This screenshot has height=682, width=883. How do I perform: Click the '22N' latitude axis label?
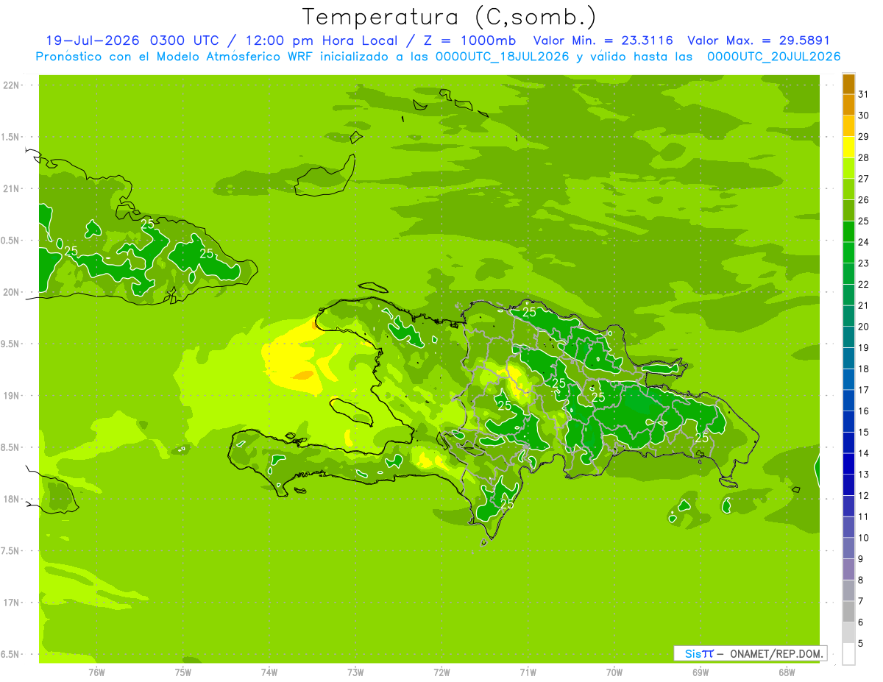11,85
